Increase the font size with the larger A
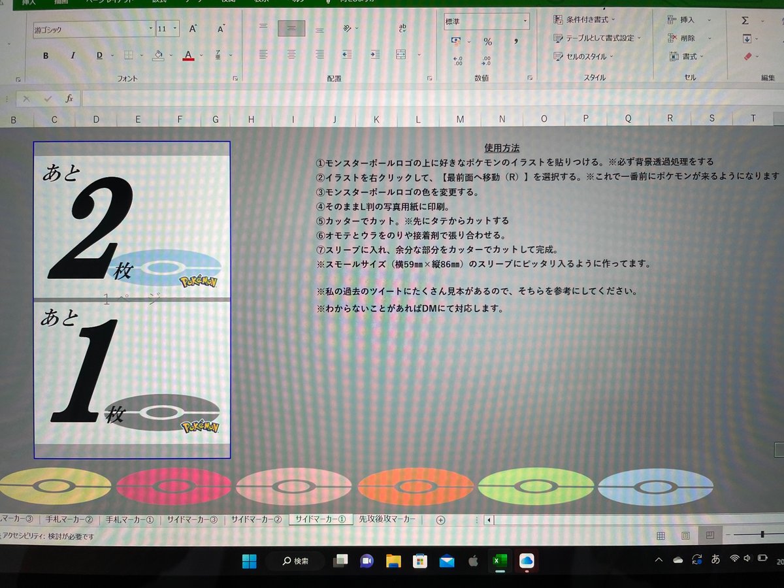This screenshot has height=588, width=784. (x=193, y=29)
